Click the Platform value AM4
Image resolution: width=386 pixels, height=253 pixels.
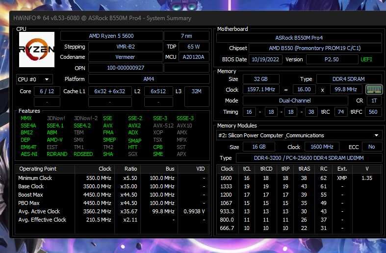point(149,79)
